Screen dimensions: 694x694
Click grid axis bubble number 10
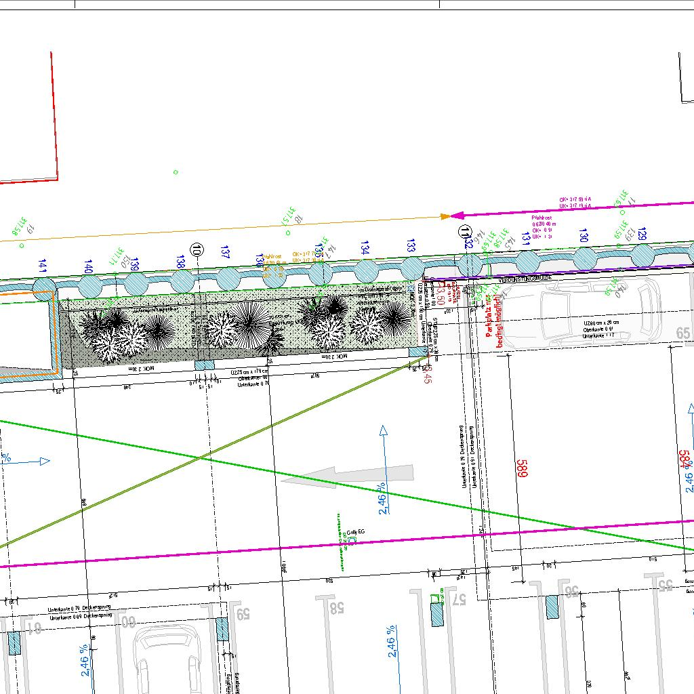197,249
